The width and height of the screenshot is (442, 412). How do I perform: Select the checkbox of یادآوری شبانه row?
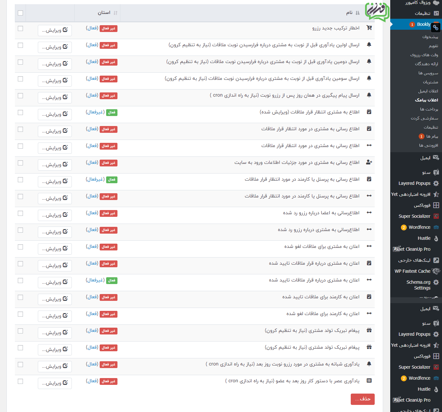[x=20, y=364]
